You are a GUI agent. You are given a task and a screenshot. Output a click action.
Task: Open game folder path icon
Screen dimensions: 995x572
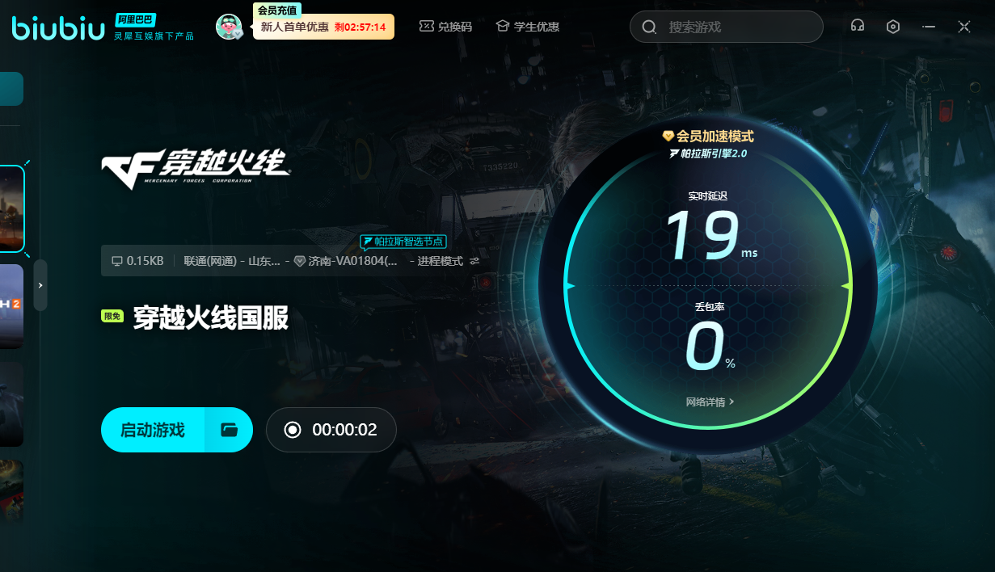pyautogui.click(x=230, y=430)
